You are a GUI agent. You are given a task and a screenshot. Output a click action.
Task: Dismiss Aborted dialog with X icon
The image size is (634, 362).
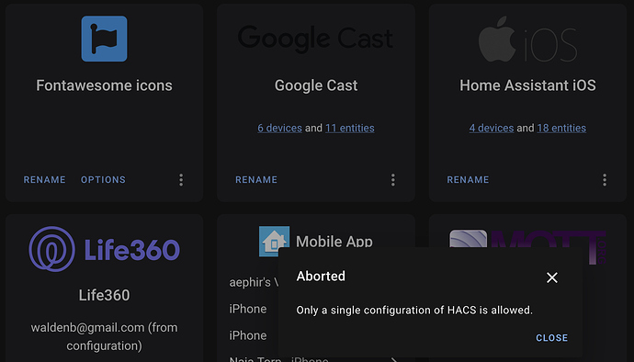552,277
